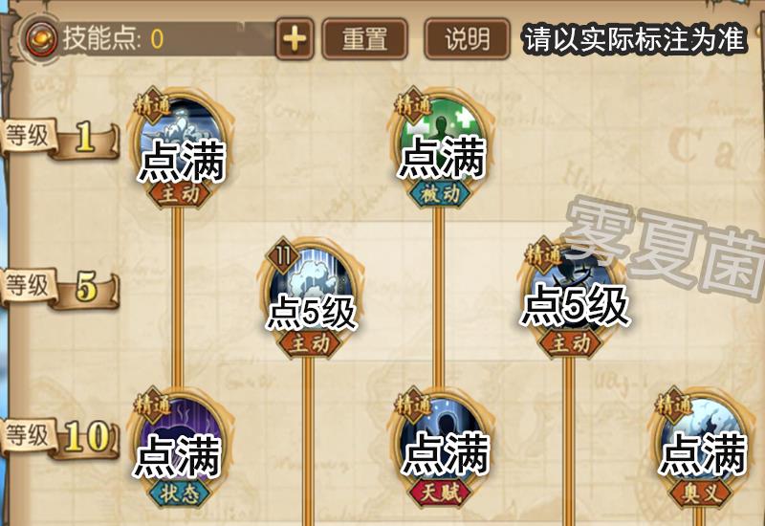Select the level 11 cloud 主动 skill
This screenshot has width=765, height=526.
click(x=309, y=297)
